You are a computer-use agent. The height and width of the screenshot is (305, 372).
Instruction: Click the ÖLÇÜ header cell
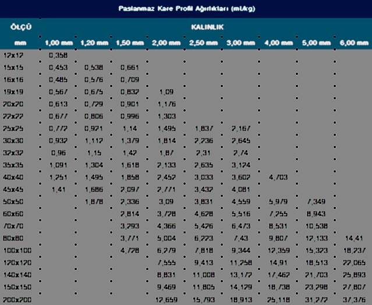click(x=21, y=27)
